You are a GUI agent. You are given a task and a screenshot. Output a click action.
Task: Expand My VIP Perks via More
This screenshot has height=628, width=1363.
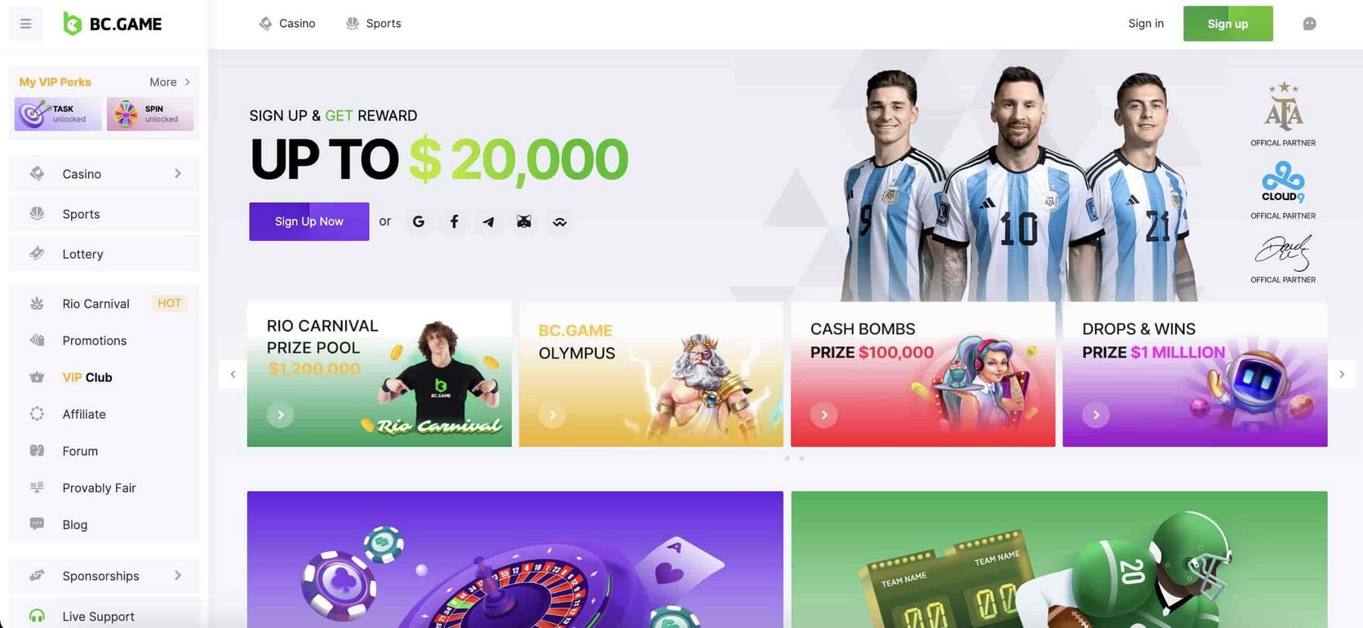(x=170, y=82)
